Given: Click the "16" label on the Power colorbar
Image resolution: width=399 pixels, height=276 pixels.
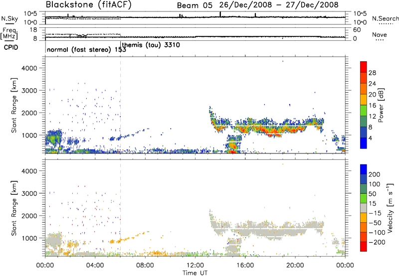Looking at the screenshot, I should tap(372, 106).
